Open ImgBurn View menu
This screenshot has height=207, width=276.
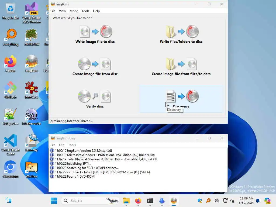(x=62, y=11)
